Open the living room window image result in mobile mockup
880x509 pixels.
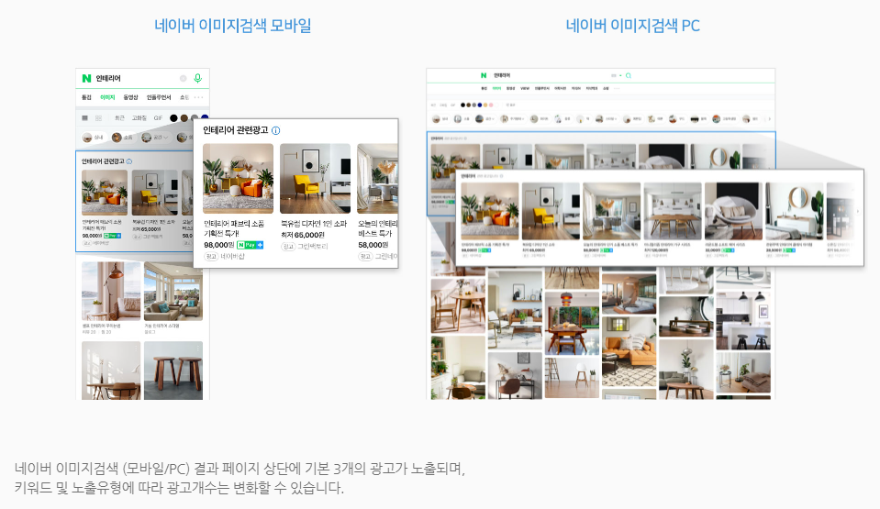173,292
